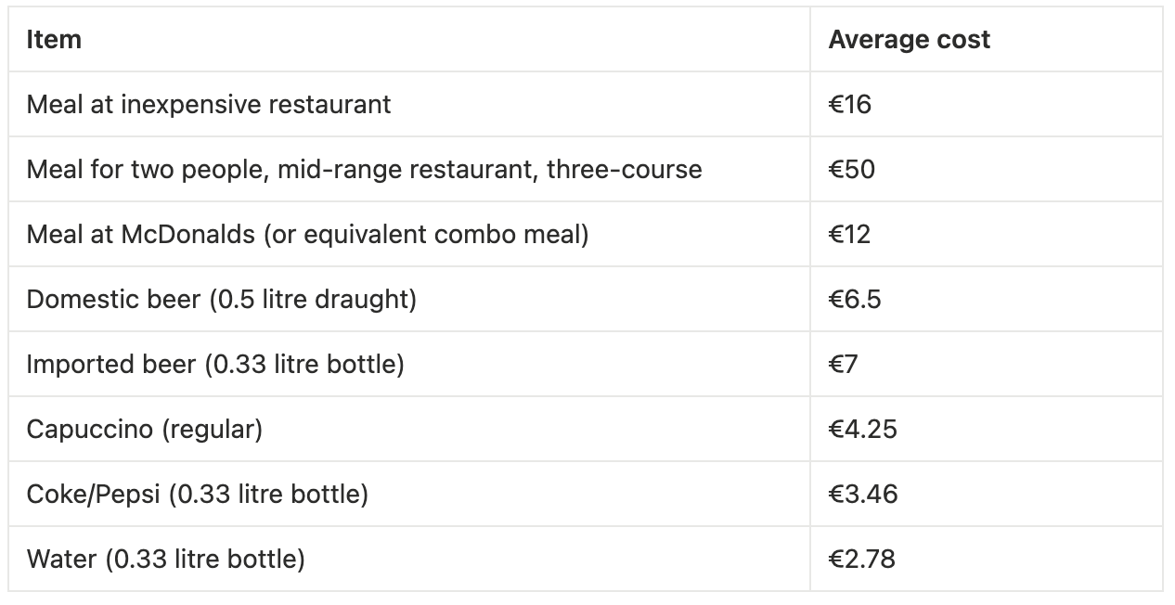Image resolution: width=1175 pixels, height=605 pixels.
Task: Click the €12 cost cell
Action: [986, 234]
